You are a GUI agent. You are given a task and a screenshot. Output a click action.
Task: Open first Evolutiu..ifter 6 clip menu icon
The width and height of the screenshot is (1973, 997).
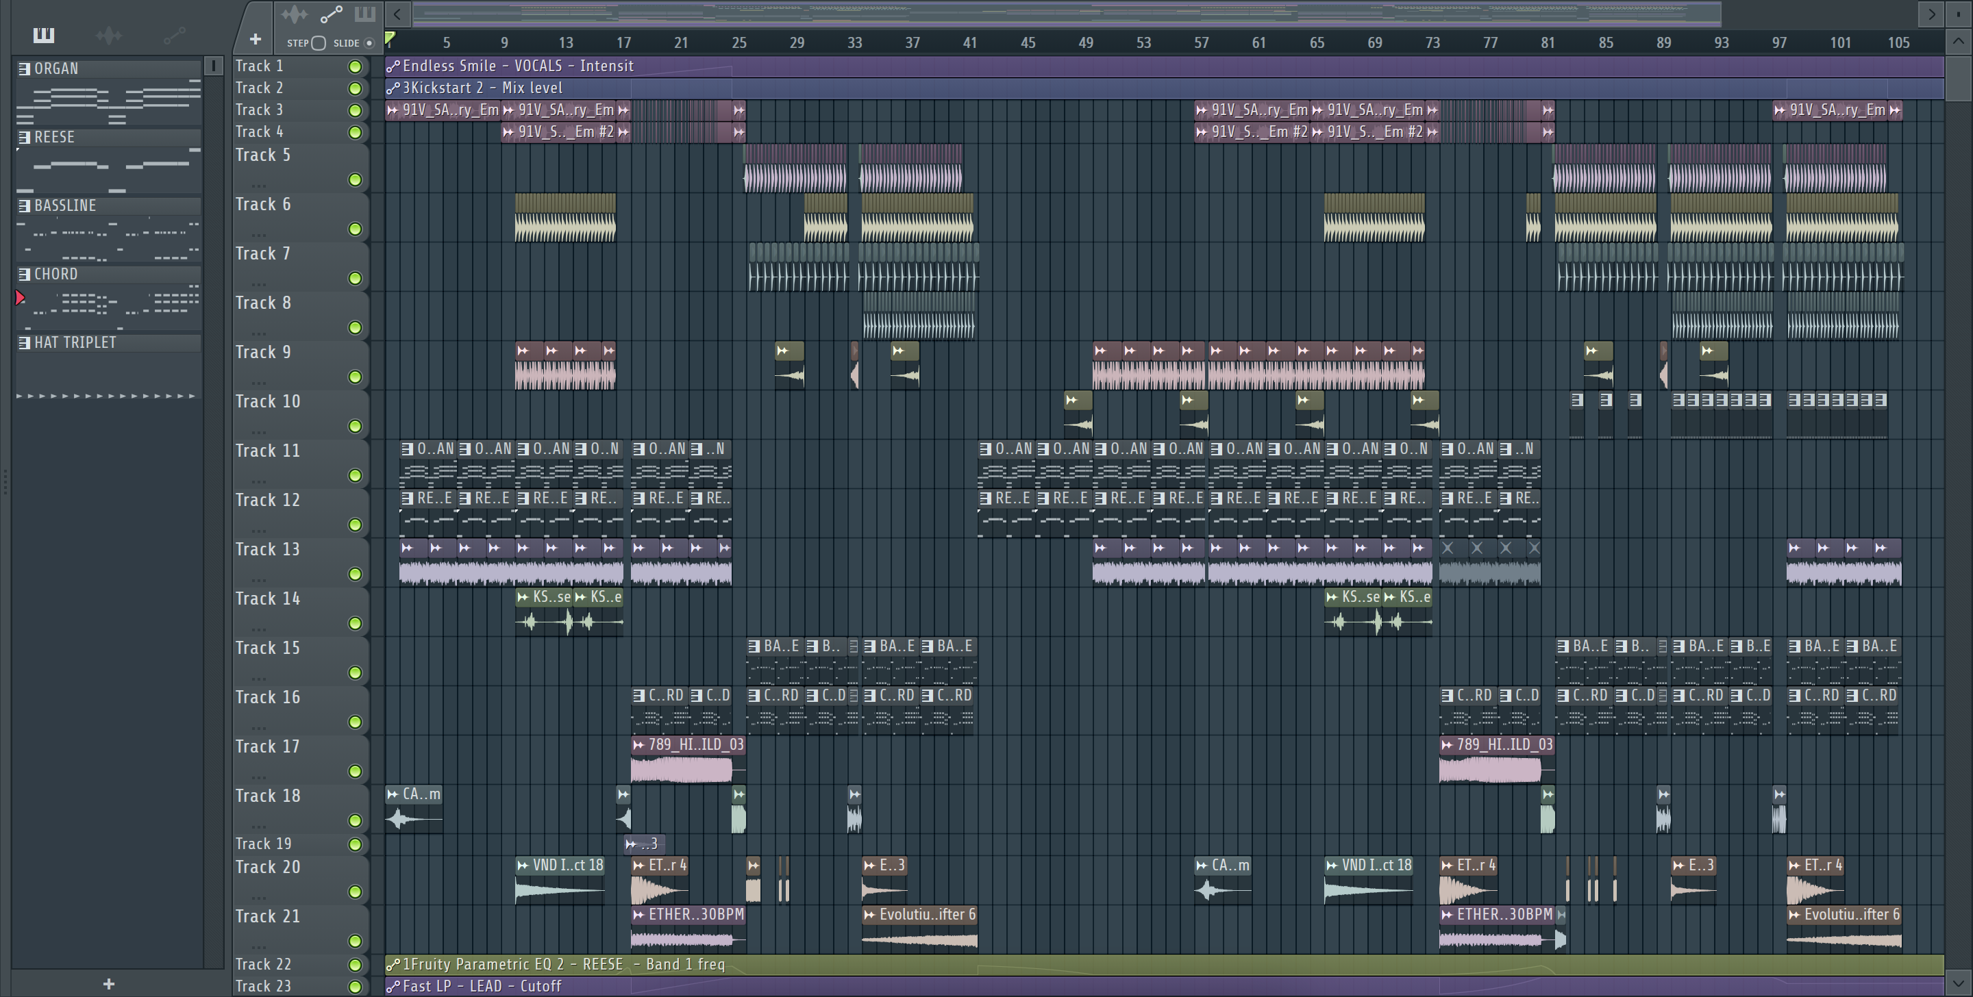tap(869, 914)
